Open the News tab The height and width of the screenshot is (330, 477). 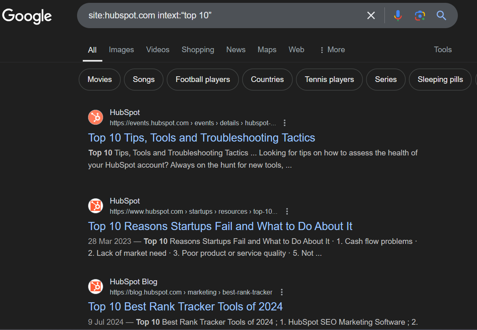[x=236, y=50]
